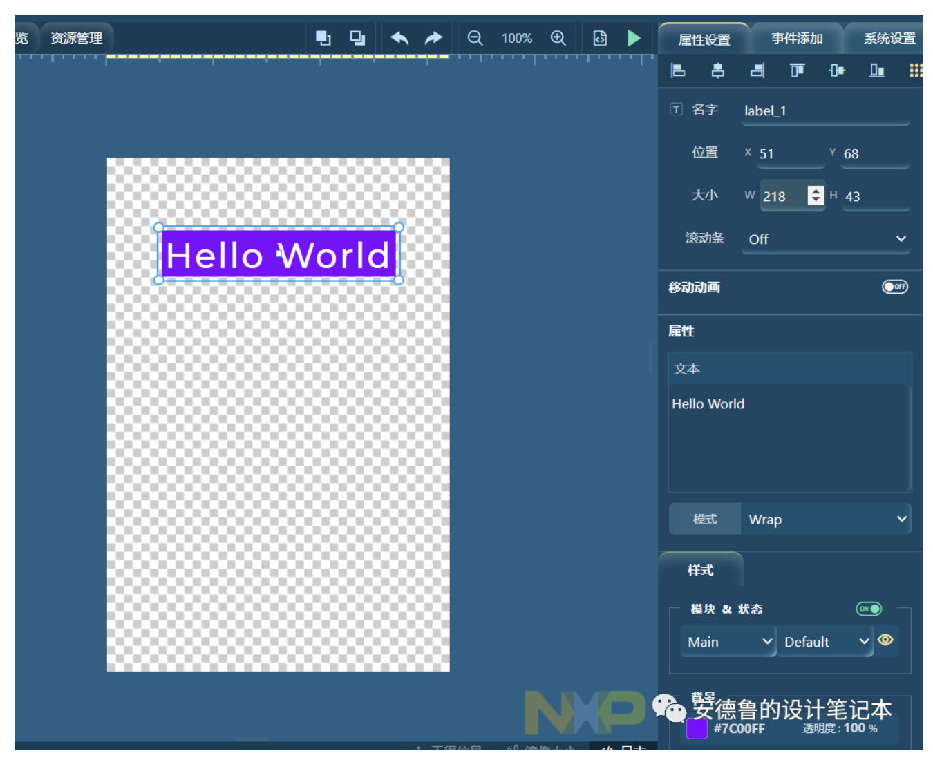Viewport: 933px width, 760px height.
Task: Click the bring to front icon
Action: click(323, 38)
